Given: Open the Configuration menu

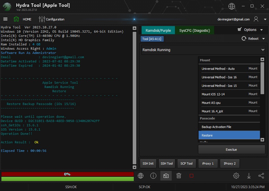Looking at the screenshot, I should coord(55,19).
